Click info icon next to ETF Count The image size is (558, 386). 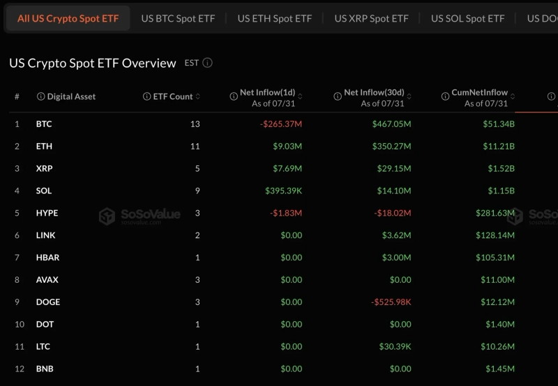[x=146, y=96]
